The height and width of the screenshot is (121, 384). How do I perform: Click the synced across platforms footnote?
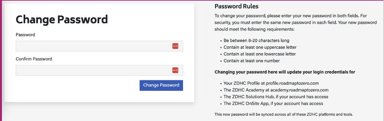[284, 114]
